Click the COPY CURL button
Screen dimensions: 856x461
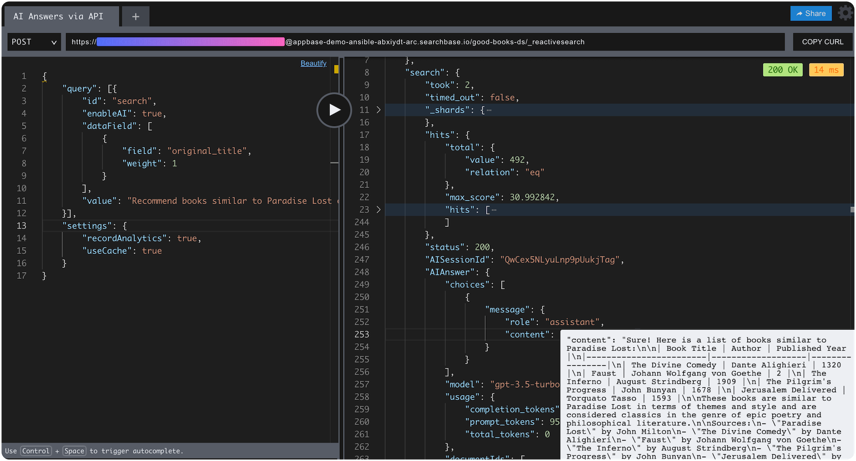pos(823,42)
